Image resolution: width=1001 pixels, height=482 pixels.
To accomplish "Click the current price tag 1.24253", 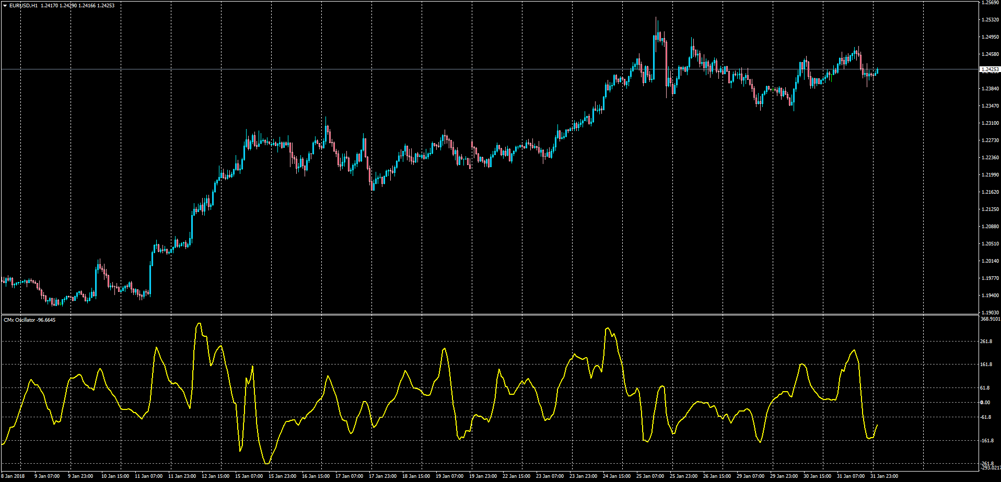I will (990, 69).
